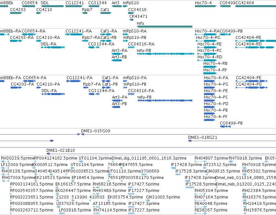Select the DME1-018G21 clone feature
This screenshot has height=215, width=276.
pyautogui.click(x=232, y=141)
